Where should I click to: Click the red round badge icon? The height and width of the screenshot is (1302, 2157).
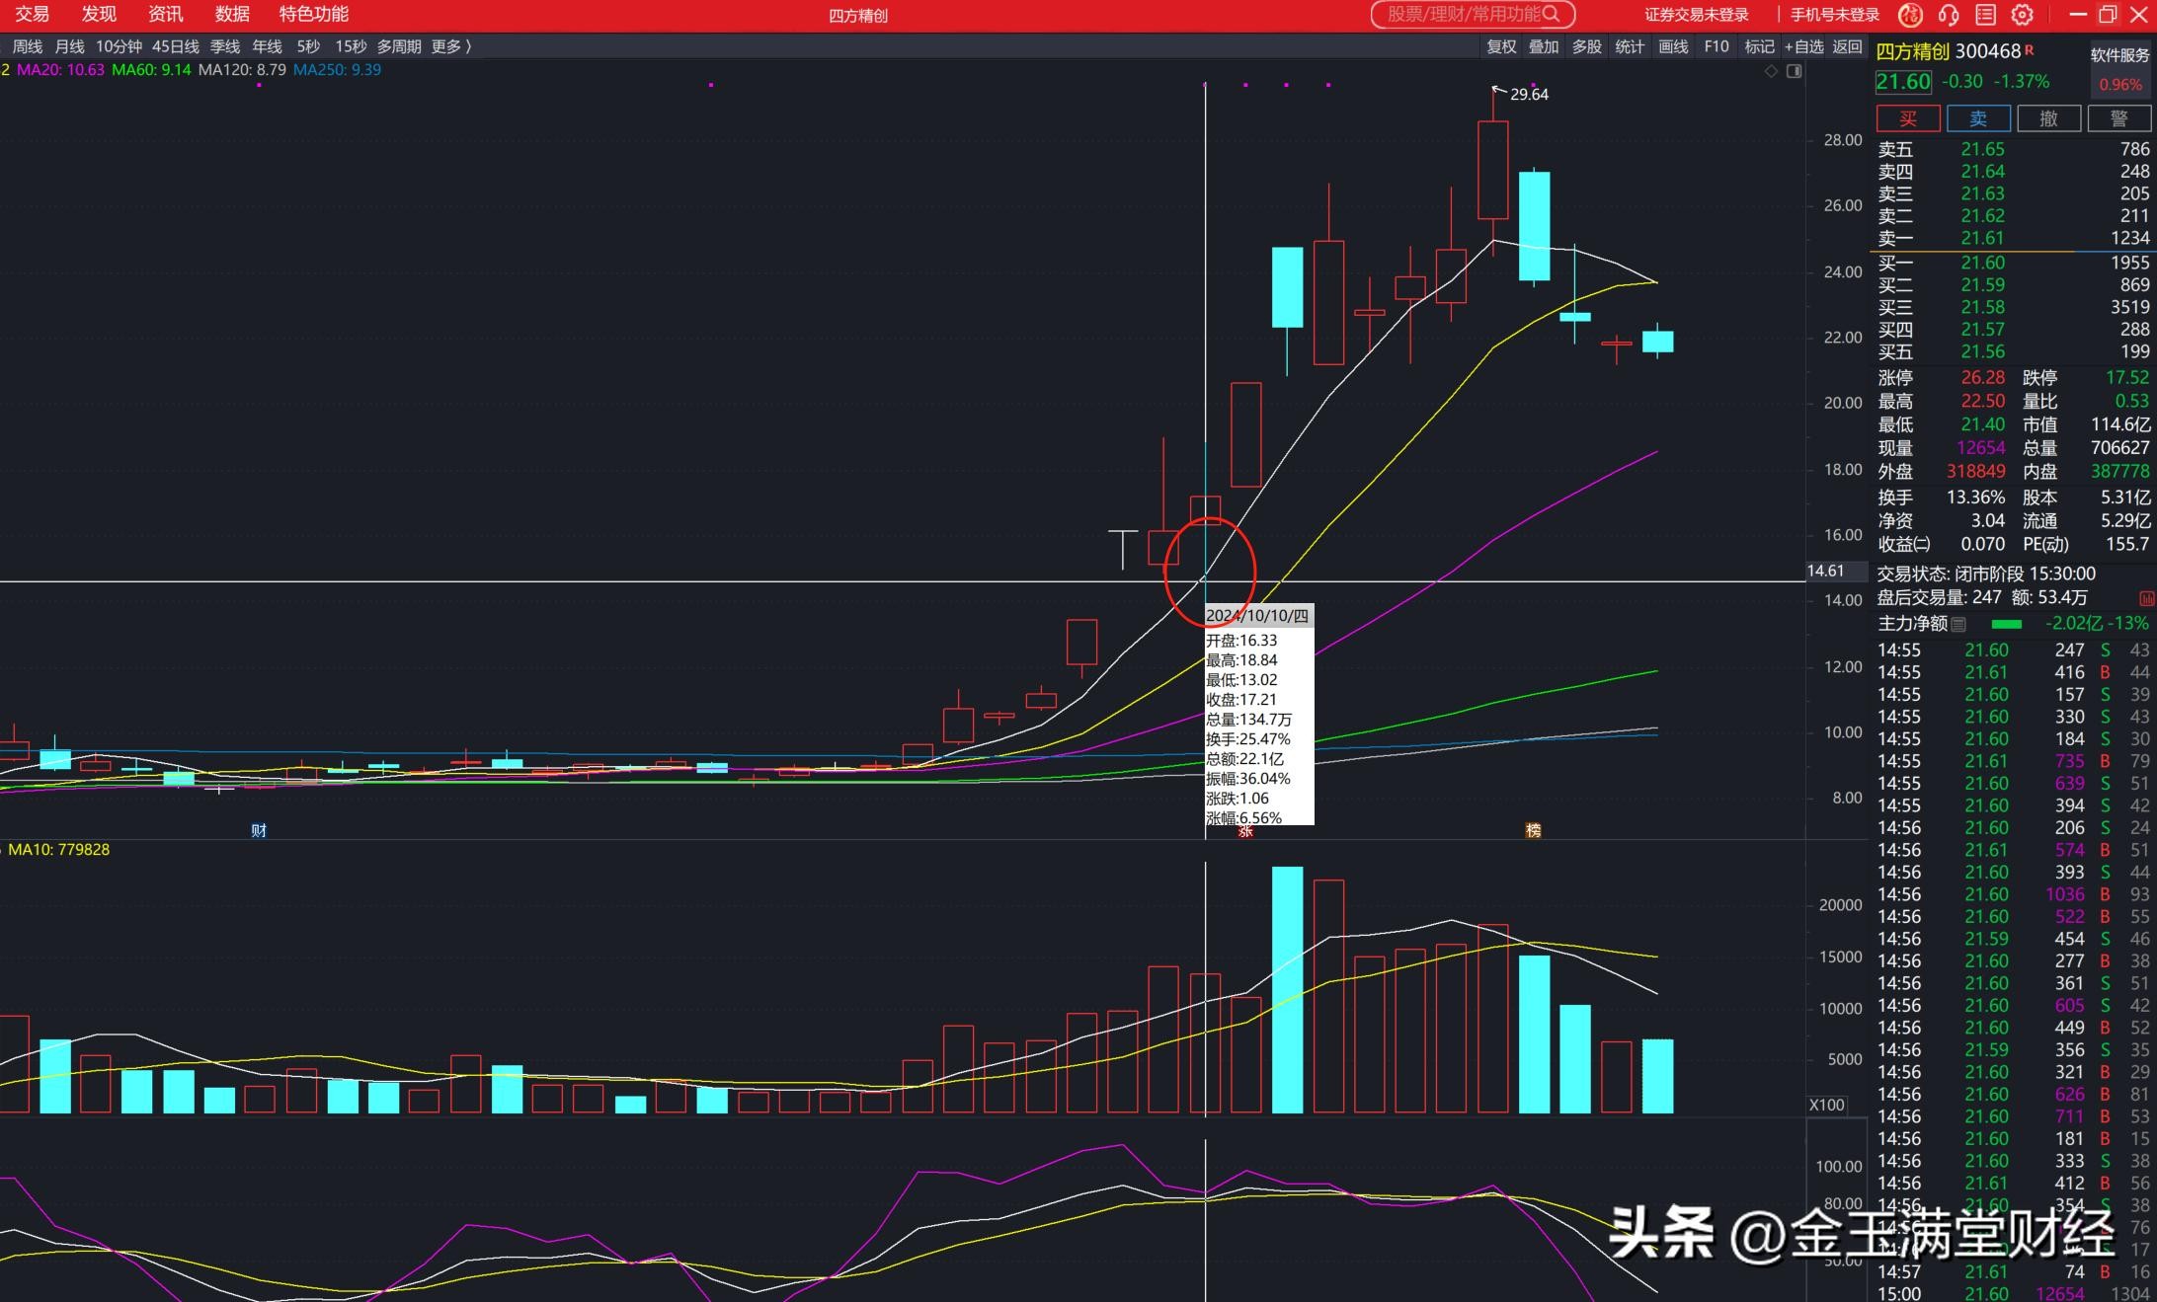click(x=1910, y=15)
